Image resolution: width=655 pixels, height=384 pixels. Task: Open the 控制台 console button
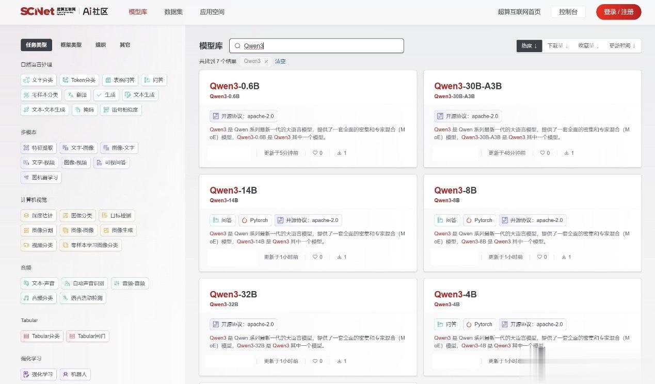tap(568, 12)
